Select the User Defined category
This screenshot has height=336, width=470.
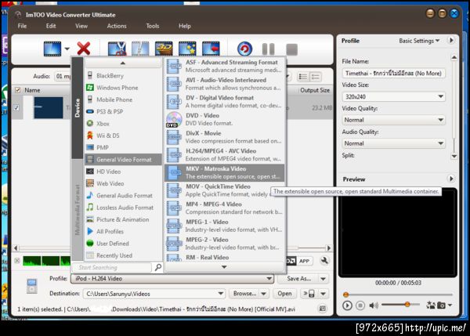point(123,244)
